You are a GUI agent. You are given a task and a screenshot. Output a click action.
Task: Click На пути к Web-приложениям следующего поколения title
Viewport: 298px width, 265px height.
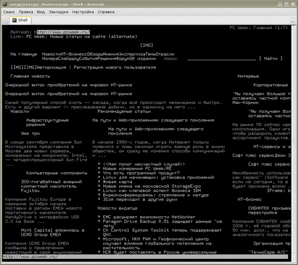click(153, 120)
